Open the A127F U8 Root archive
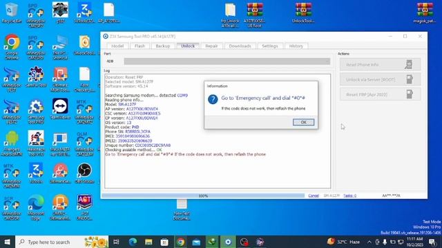The height and width of the screenshot is (248, 442). coord(255,15)
